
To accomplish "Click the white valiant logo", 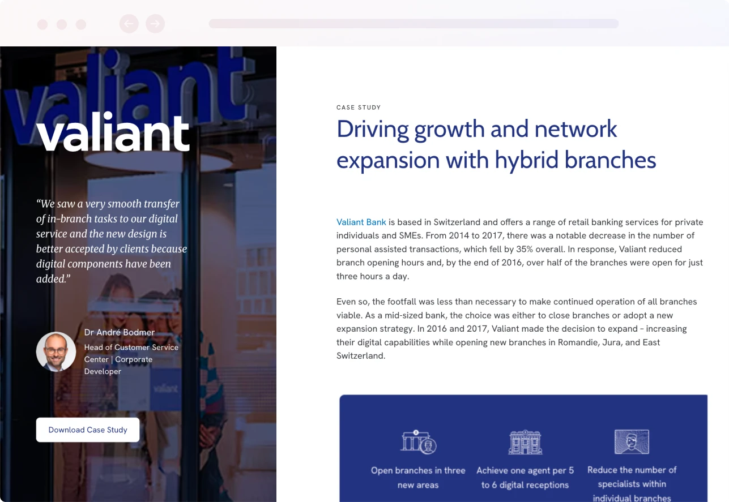I will tap(113, 132).
